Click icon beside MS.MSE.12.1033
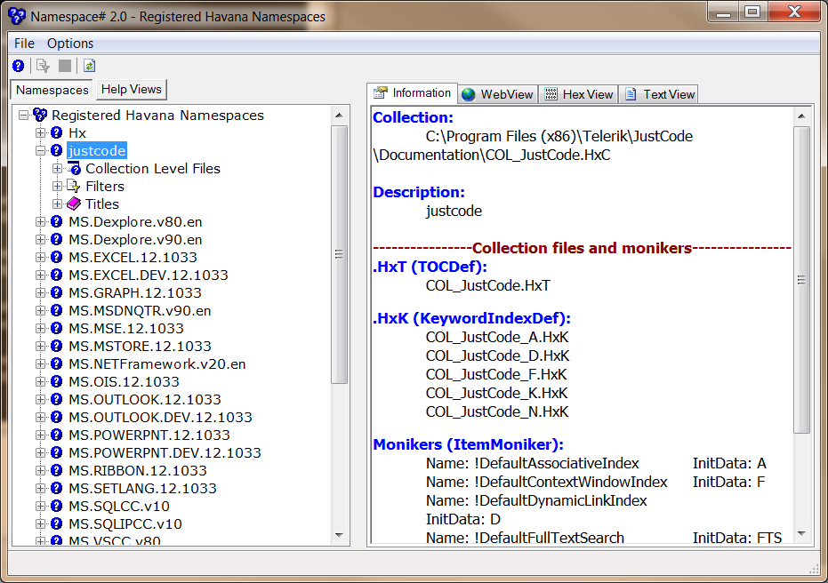 click(x=57, y=328)
